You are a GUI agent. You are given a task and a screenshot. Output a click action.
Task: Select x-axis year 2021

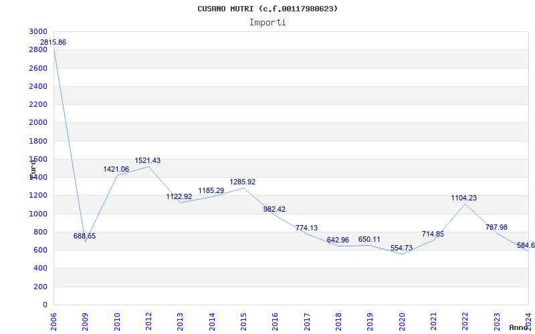(x=433, y=322)
